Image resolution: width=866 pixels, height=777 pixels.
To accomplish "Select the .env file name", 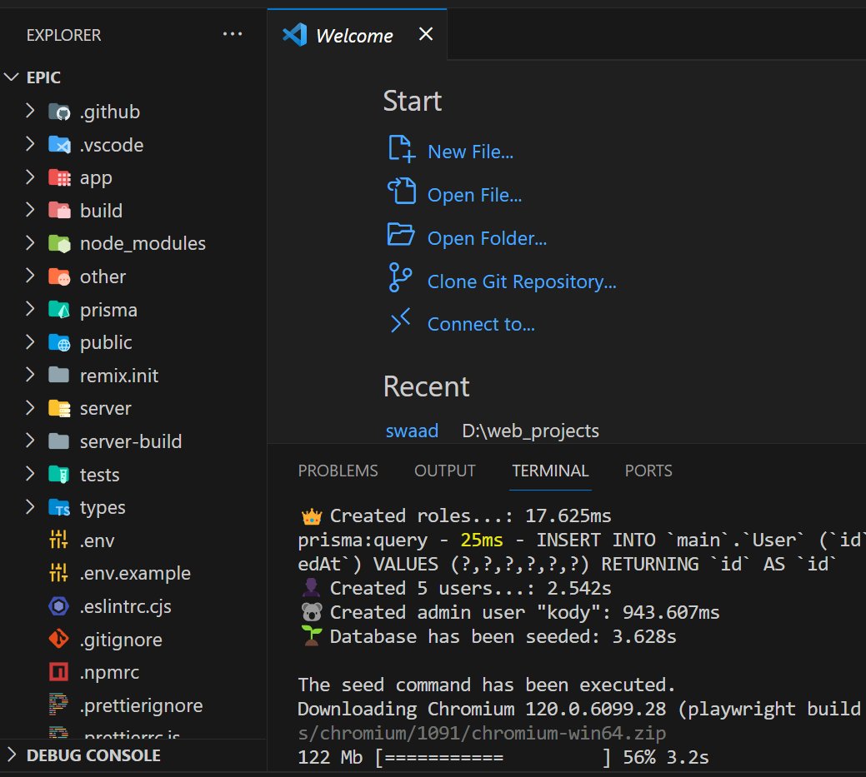I will [x=98, y=540].
